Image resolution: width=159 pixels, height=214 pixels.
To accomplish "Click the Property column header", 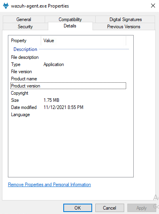I will point(25,41).
